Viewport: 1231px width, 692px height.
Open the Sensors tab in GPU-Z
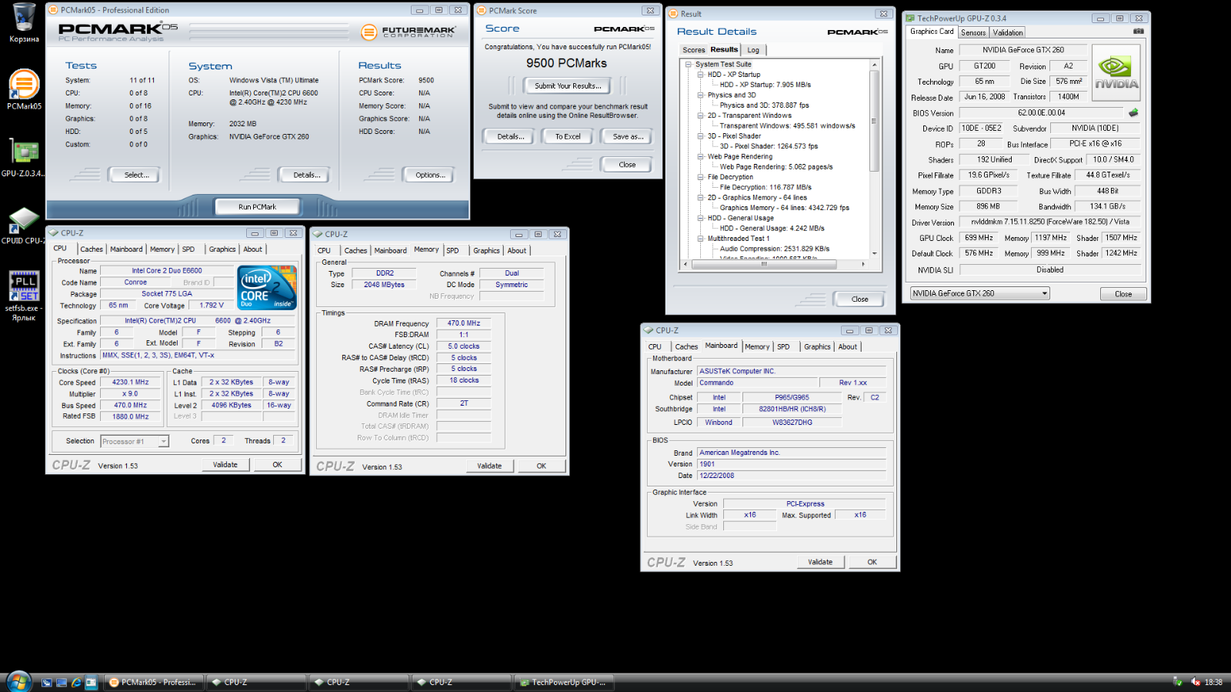pyautogui.click(x=972, y=32)
